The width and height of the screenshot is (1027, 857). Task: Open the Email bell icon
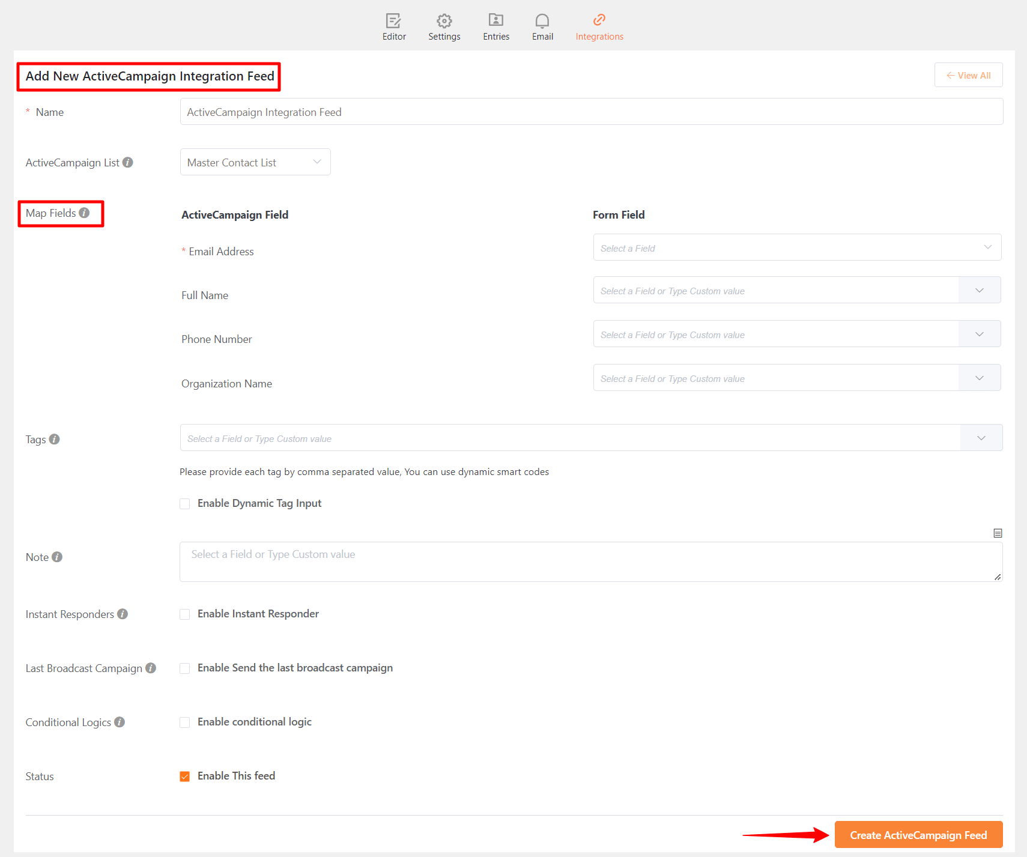pyautogui.click(x=542, y=21)
